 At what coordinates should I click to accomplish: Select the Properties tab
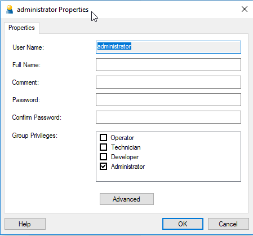pyautogui.click(x=21, y=28)
